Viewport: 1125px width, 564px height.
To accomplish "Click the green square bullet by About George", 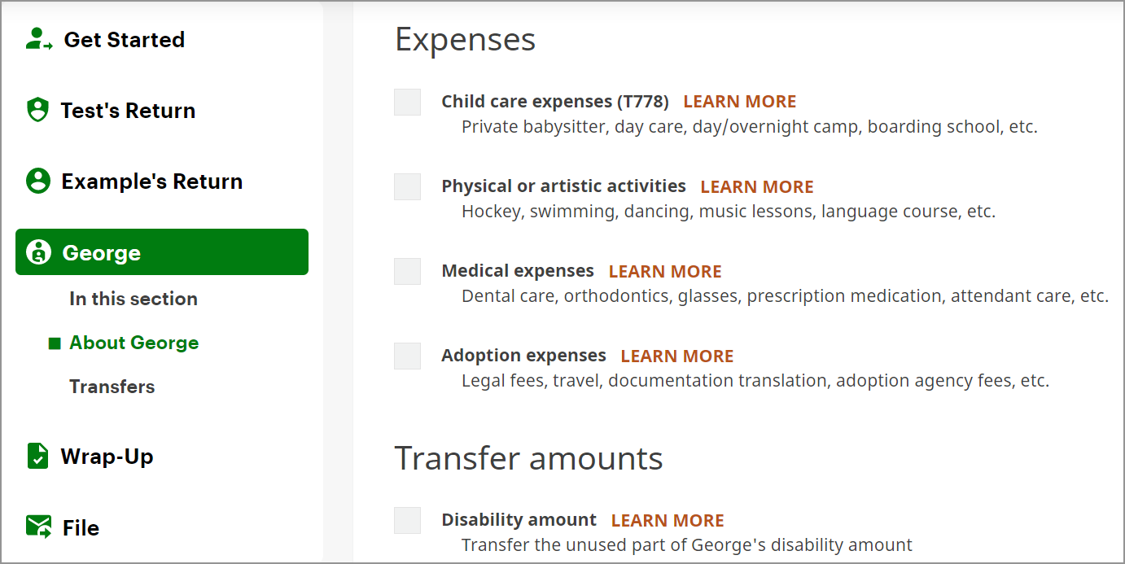I will click(x=55, y=343).
